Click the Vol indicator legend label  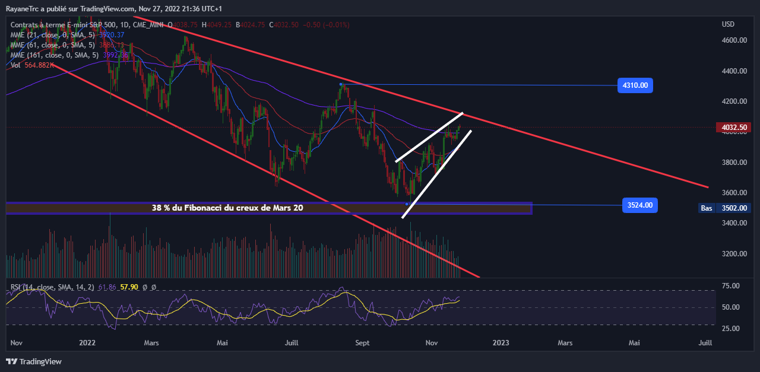click(x=15, y=65)
